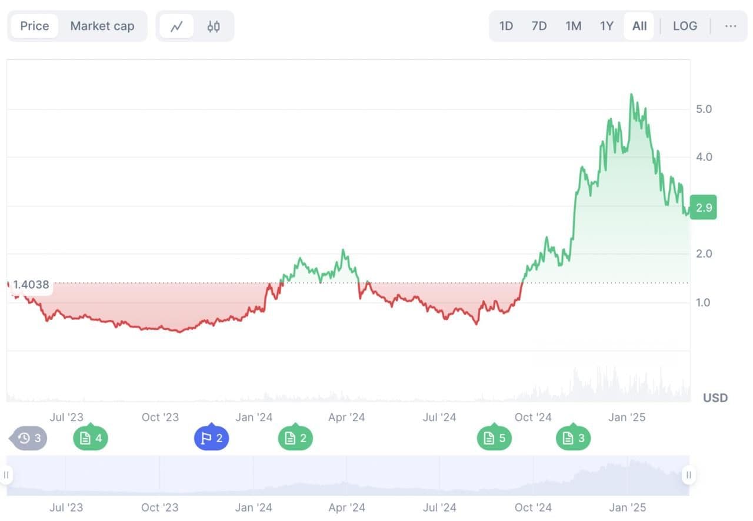Click the left handle of the range slider

(6, 475)
